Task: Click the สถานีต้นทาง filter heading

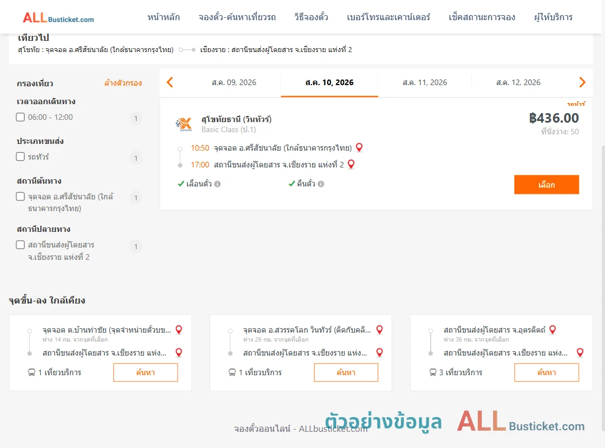Action: click(39, 181)
